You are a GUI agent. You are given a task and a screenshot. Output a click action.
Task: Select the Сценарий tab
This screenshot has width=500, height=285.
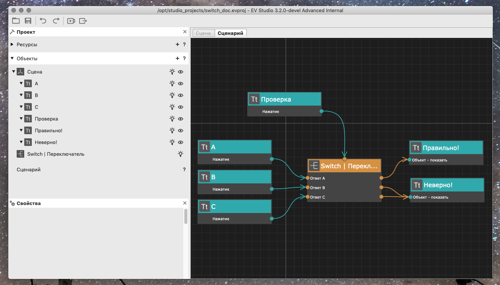231,33
